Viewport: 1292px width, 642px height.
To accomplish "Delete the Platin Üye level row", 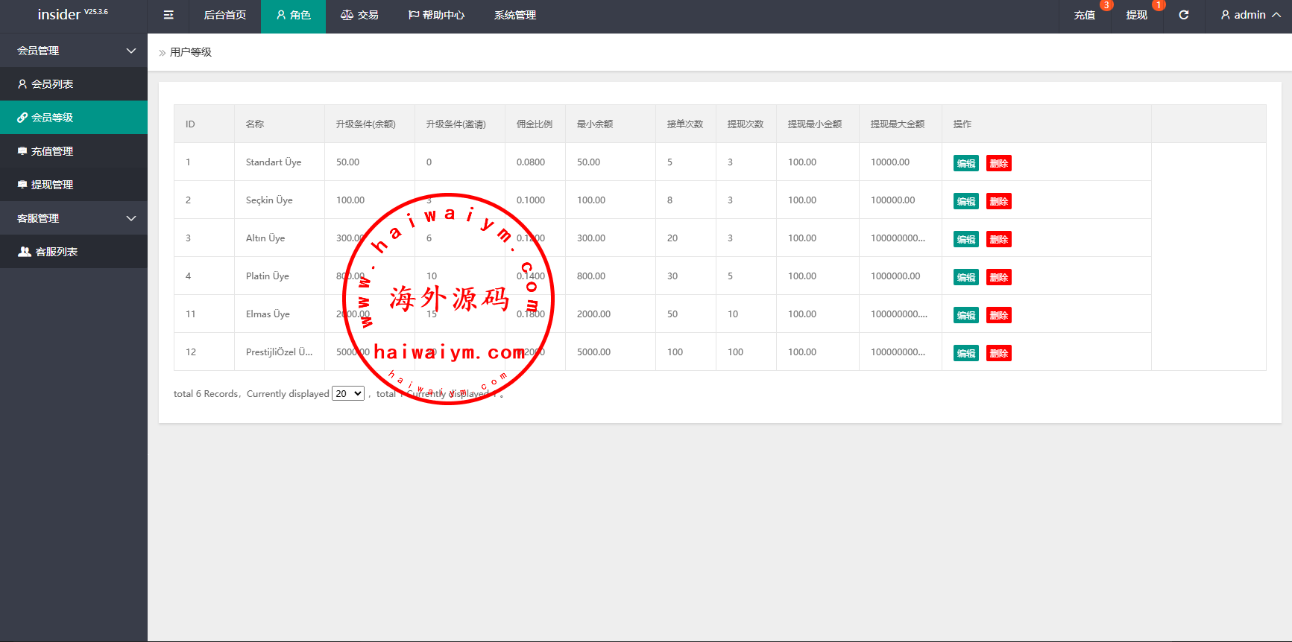I will 998,278.
